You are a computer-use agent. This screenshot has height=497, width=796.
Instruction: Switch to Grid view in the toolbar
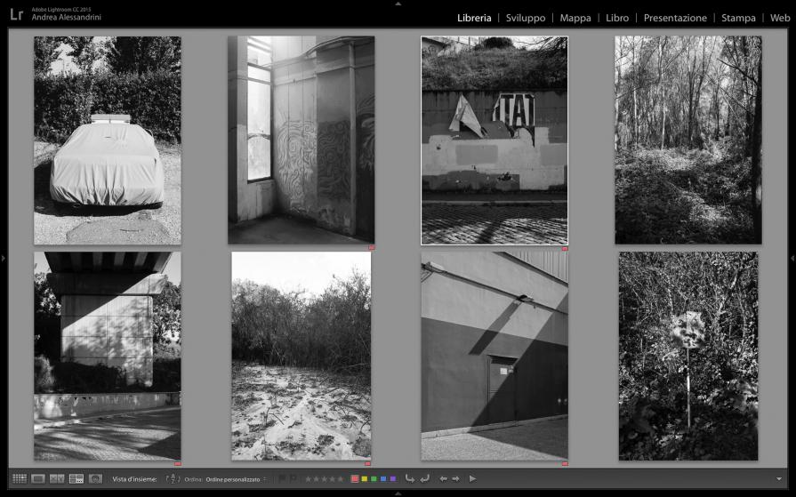[x=19, y=478]
